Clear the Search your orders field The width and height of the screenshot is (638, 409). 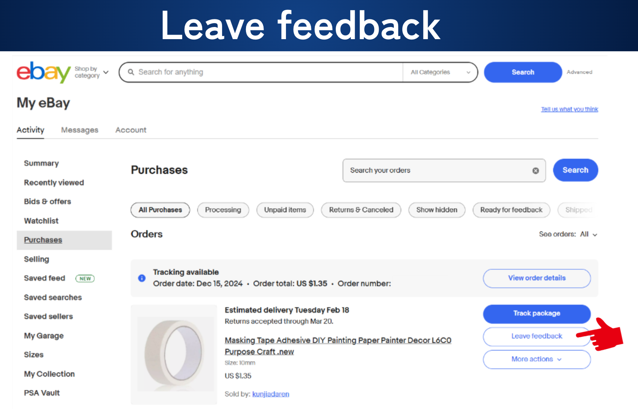(535, 171)
